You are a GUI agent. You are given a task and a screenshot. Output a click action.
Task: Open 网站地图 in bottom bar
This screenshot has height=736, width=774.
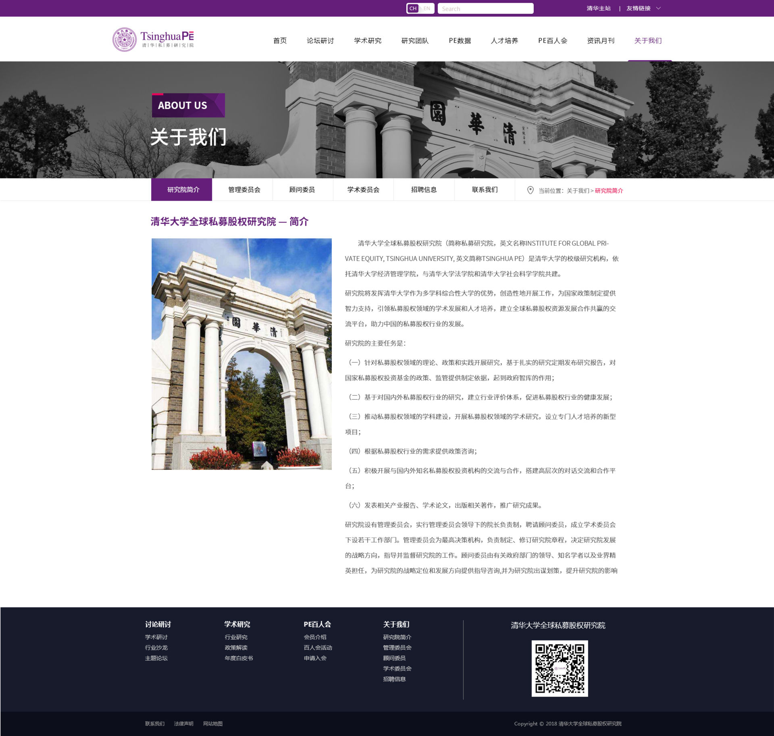point(212,723)
